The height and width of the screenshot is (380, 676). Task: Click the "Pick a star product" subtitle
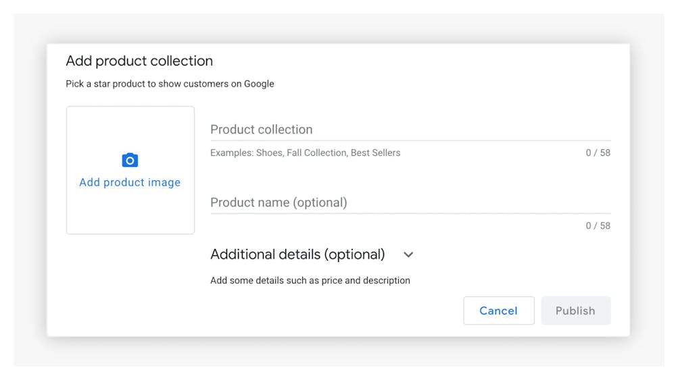click(x=170, y=84)
